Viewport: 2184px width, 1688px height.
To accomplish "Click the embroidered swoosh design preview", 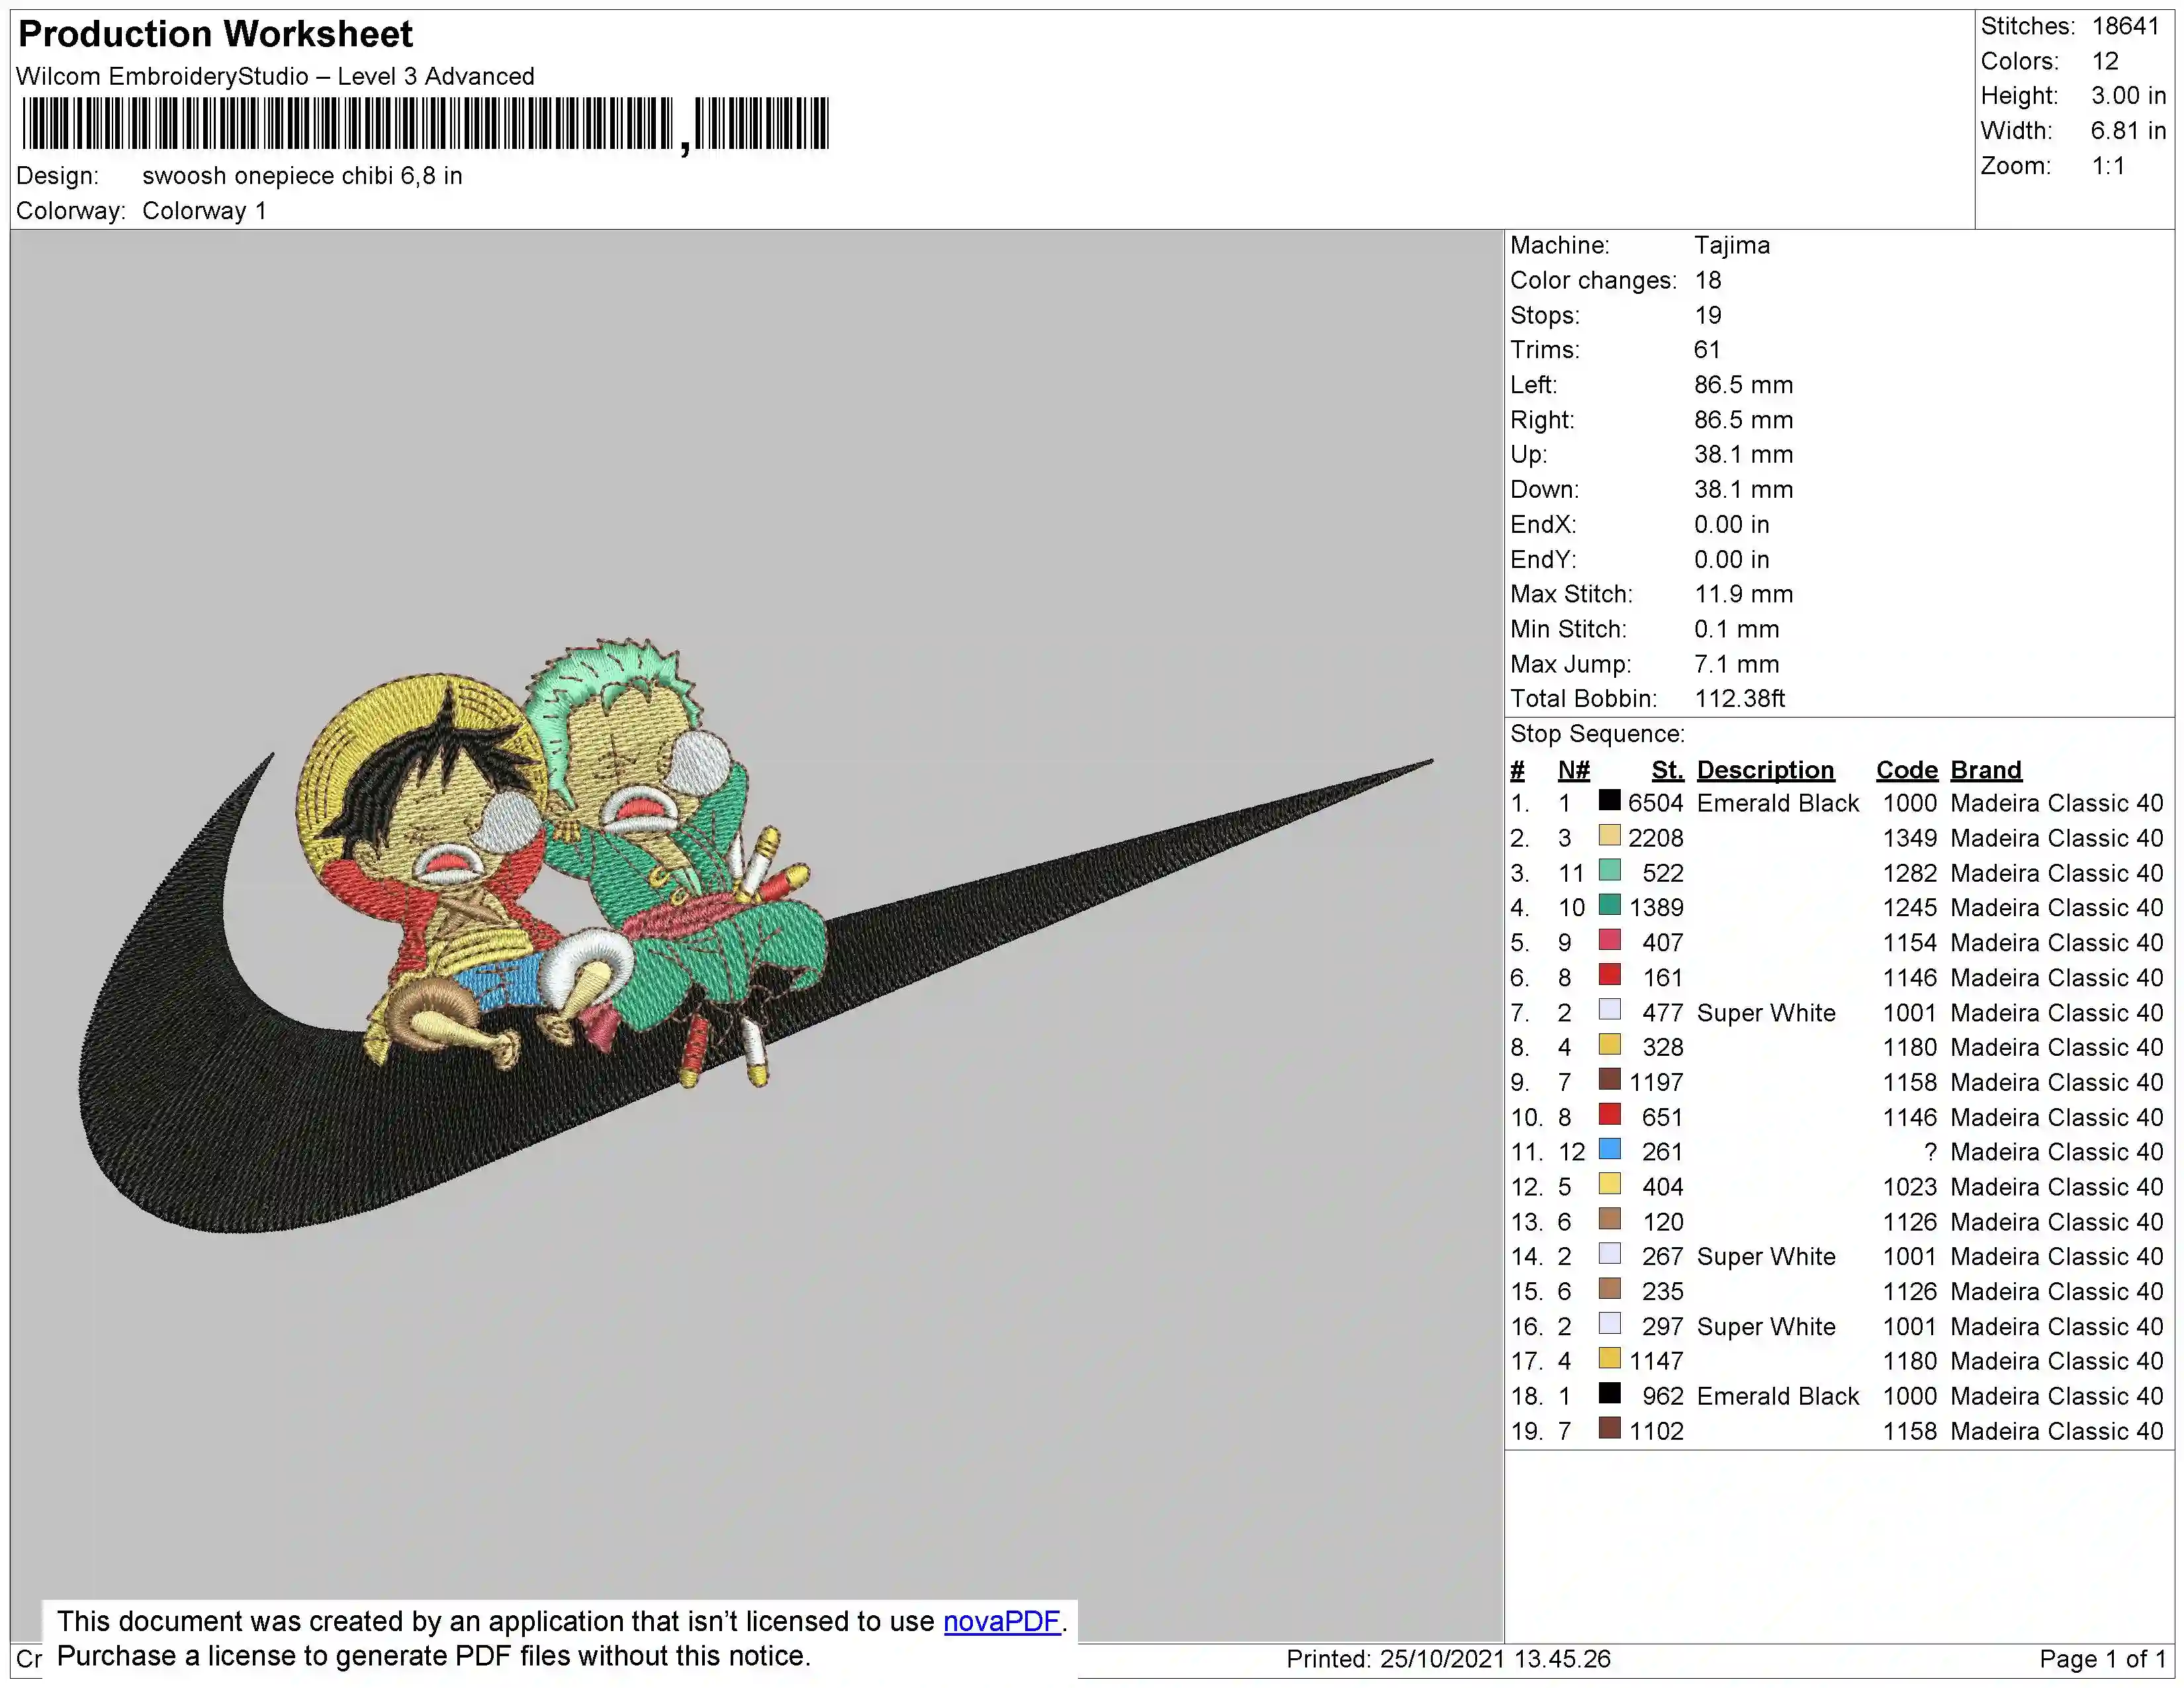I will 756,935.
